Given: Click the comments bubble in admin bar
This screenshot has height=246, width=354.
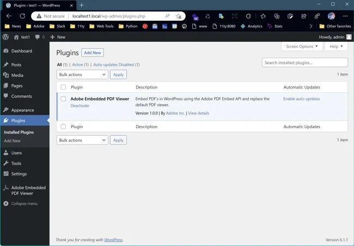Looking at the screenshot, I should tap(39, 37).
